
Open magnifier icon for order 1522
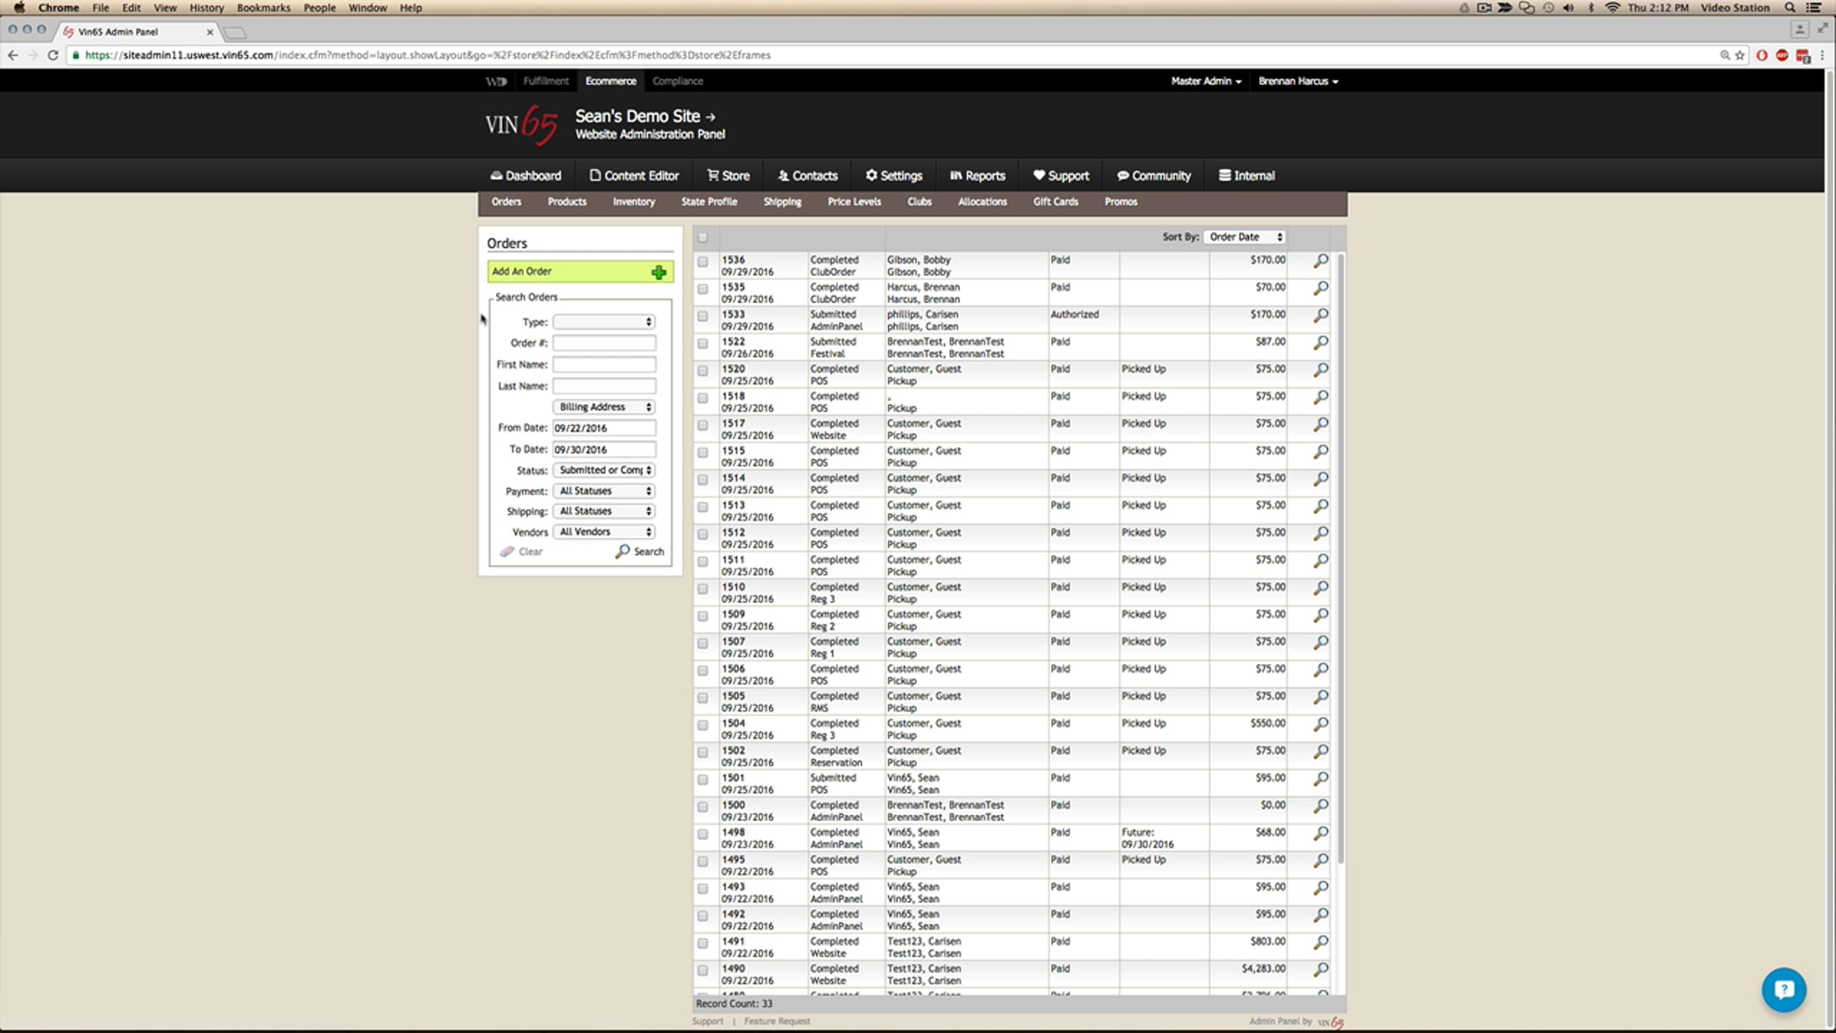point(1320,344)
